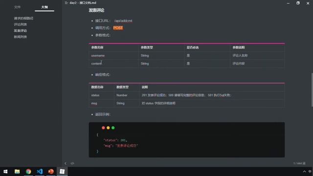313x176 pixels.
Task: Go back using the bottom-left arrow icon
Action: click(66, 163)
